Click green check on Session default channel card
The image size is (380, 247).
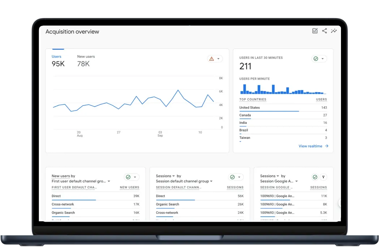pyautogui.click(x=232, y=177)
